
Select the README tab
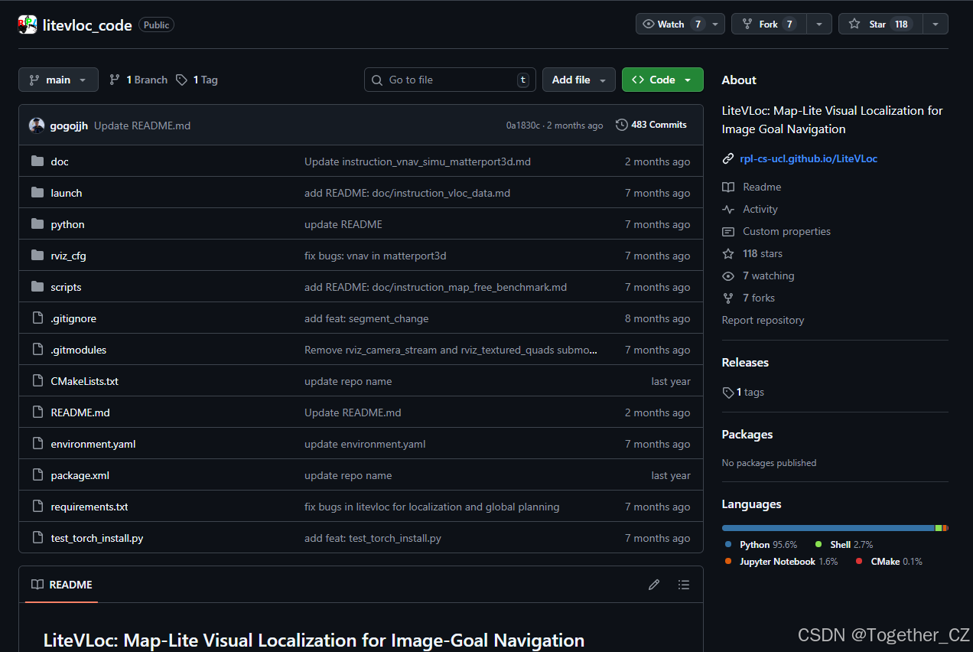pyautogui.click(x=61, y=585)
